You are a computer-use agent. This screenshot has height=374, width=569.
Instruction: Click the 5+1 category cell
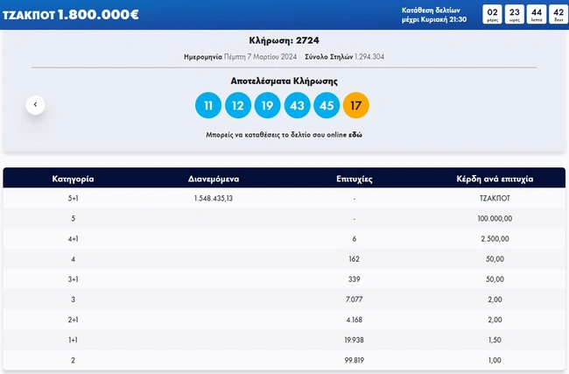[x=73, y=198]
